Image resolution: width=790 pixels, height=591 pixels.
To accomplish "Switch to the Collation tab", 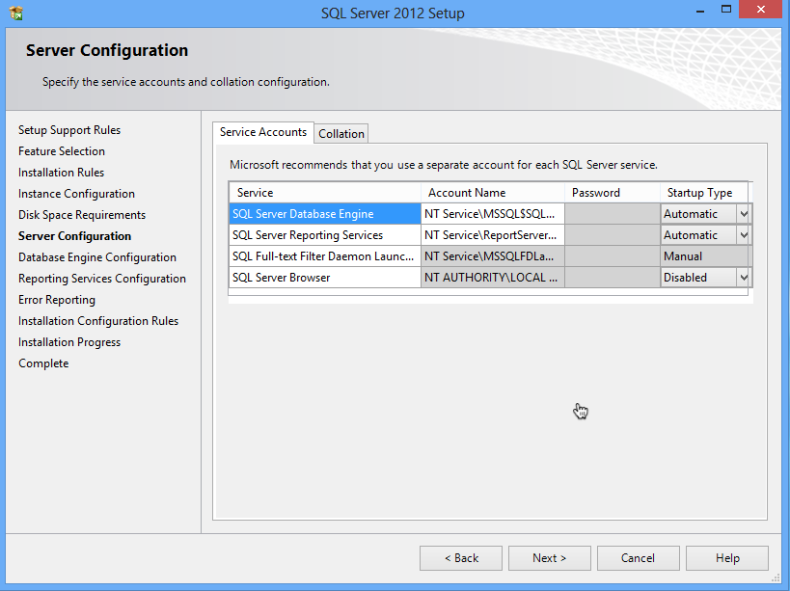I will (x=341, y=134).
